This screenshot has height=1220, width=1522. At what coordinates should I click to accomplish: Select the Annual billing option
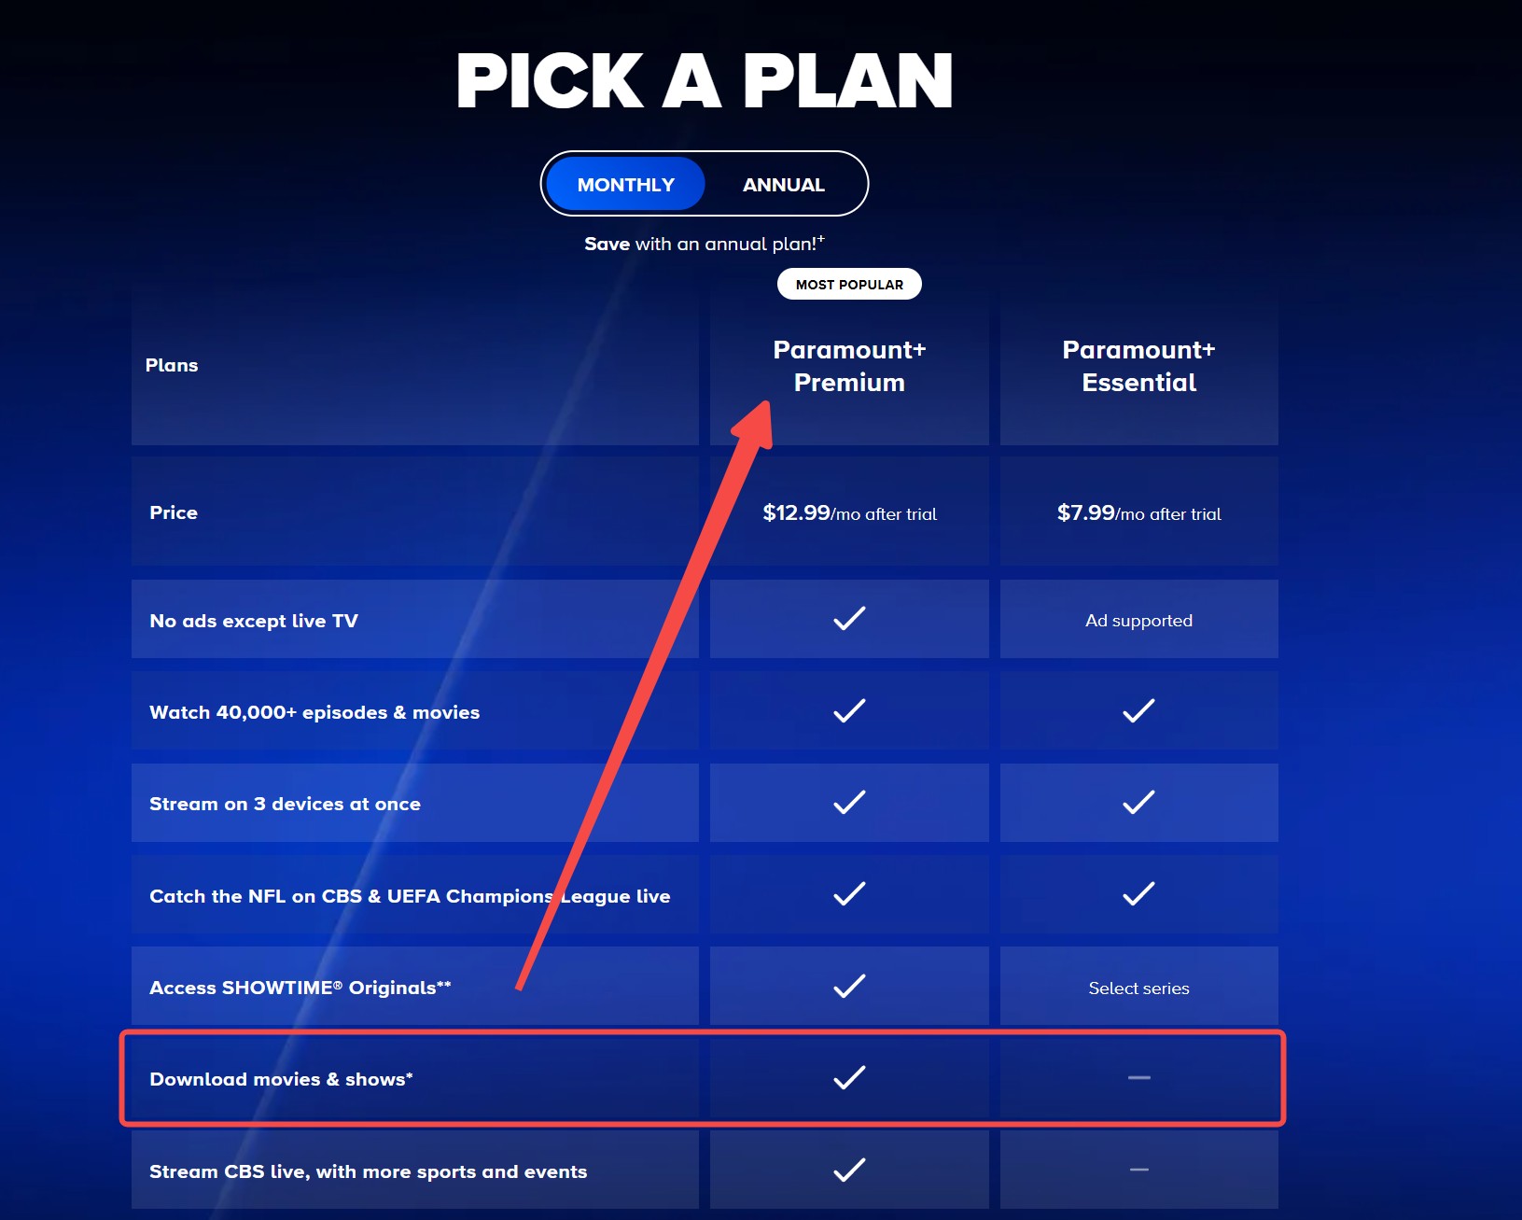783,184
